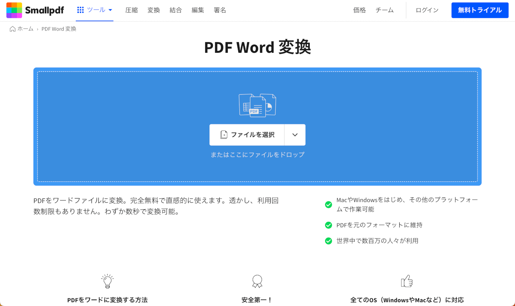The width and height of the screenshot is (515, 306).
Task: Click the checkmark beside PDFを元のフォーマットに維持
Action: pyautogui.click(x=328, y=225)
